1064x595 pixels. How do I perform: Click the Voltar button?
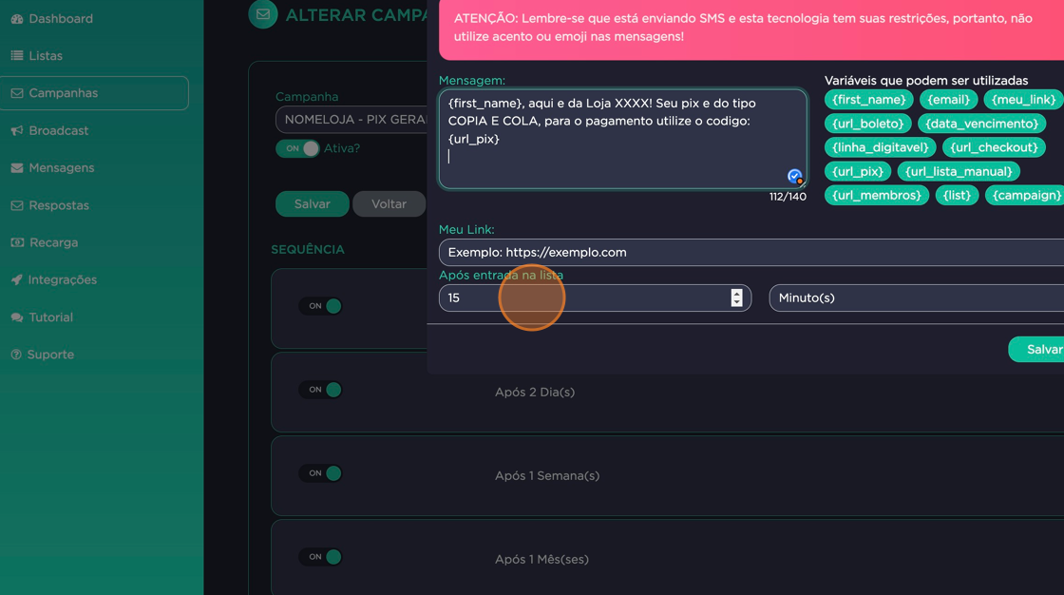tap(389, 203)
